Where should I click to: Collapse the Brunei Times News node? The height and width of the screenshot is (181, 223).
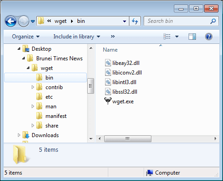(23, 58)
